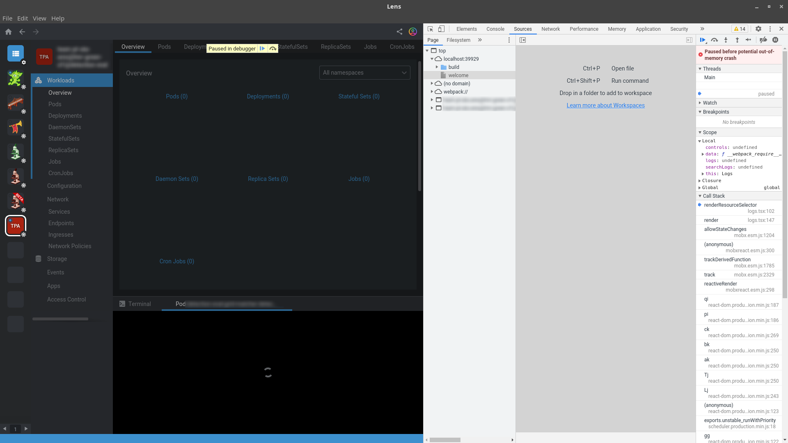Viewport: 788px width, 443px height.
Task: Resume script execution in the debugger
Action: click(x=703, y=40)
